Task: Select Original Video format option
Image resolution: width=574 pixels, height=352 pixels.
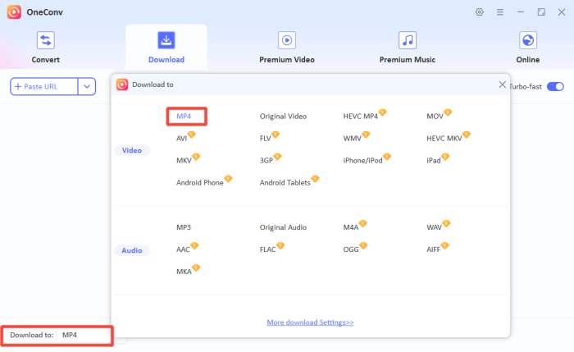Action: (x=283, y=117)
